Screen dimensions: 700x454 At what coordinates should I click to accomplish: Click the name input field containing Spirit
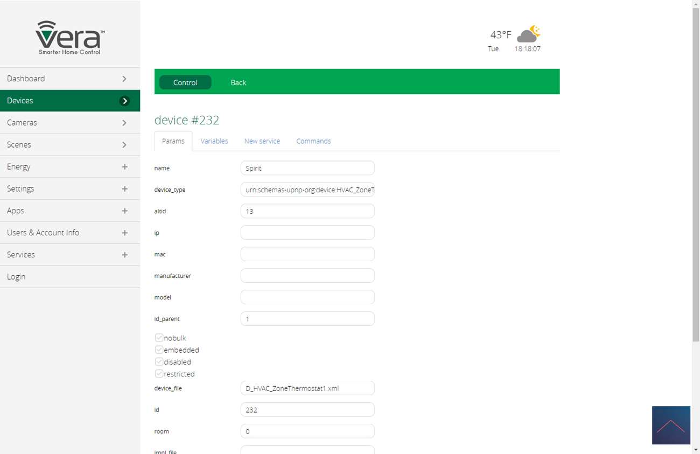tap(307, 168)
